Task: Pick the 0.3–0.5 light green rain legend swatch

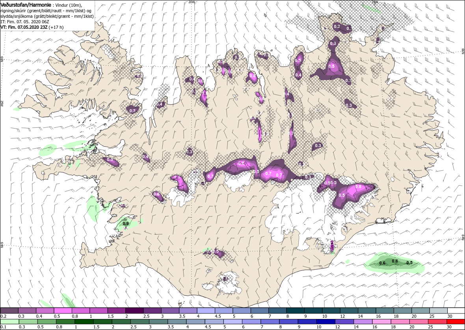Action: click(x=28, y=322)
